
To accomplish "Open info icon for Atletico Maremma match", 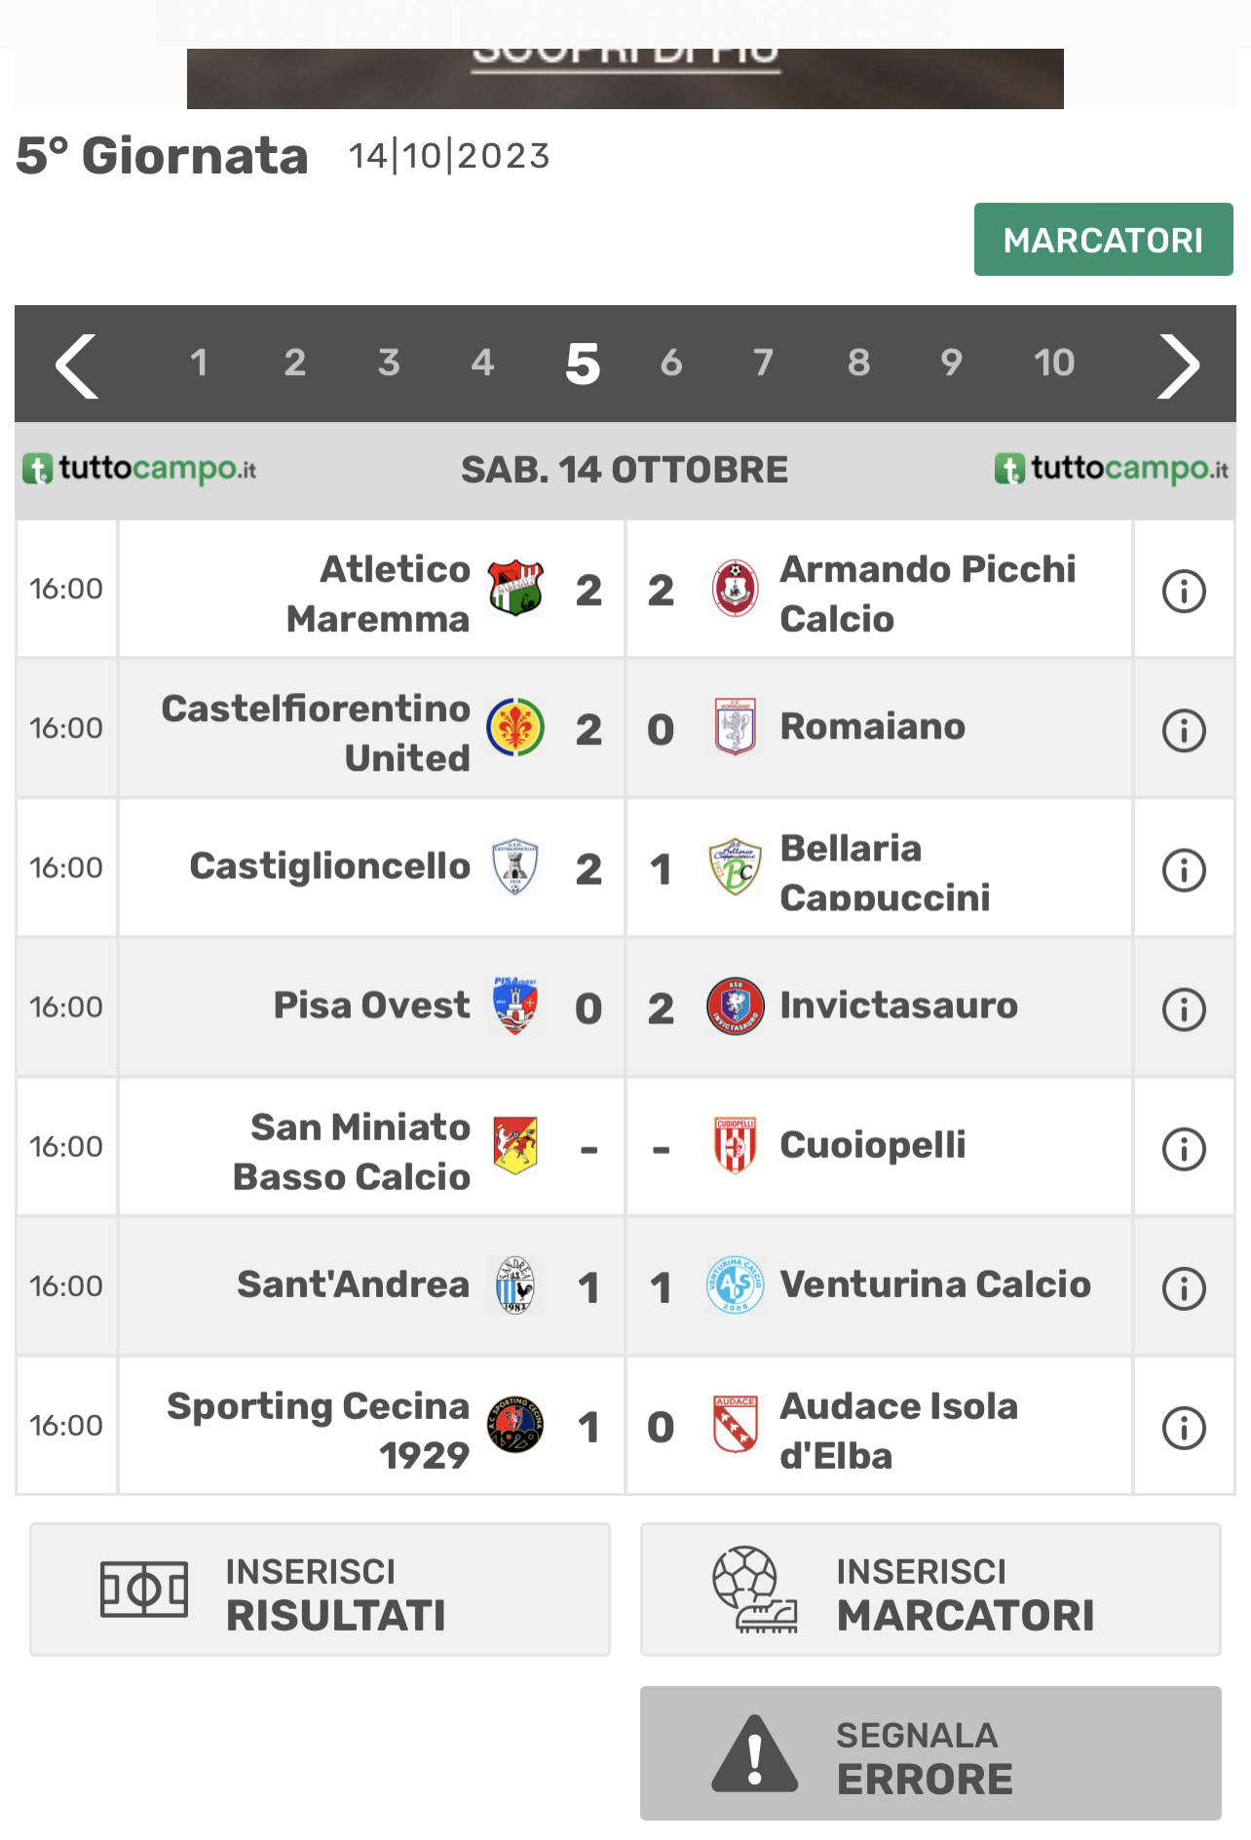I will 1184,591.
